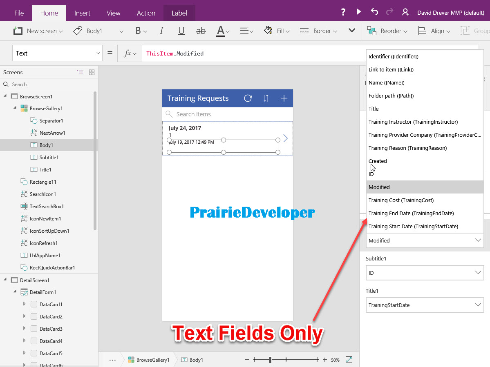Select IconRefresh1 in the tree
This screenshot has height=367, width=490.
pyautogui.click(x=43, y=243)
